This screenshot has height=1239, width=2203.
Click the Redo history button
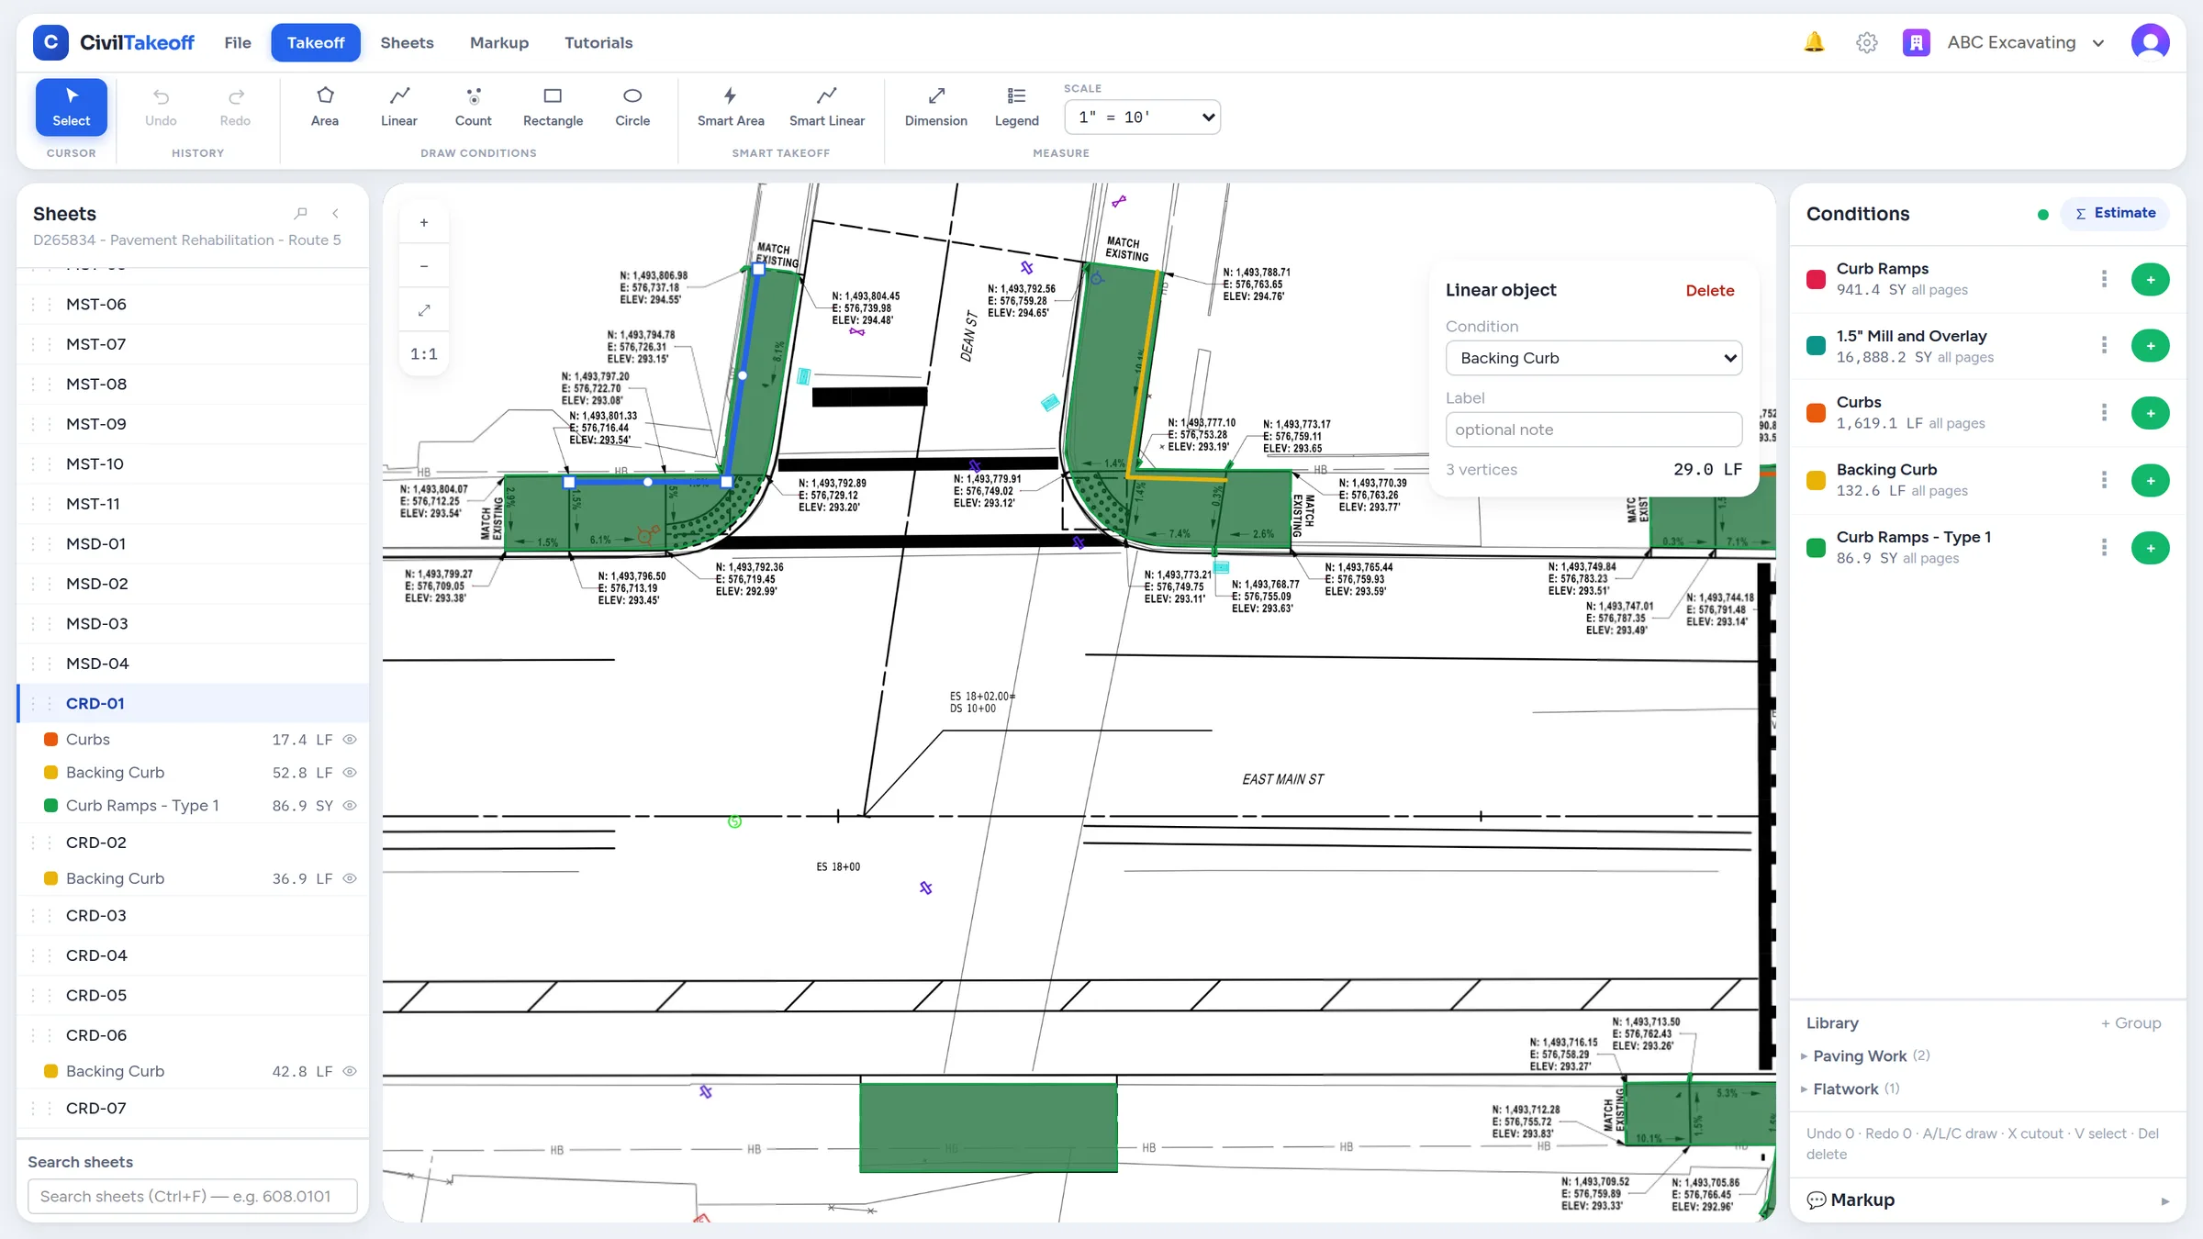[x=235, y=107]
